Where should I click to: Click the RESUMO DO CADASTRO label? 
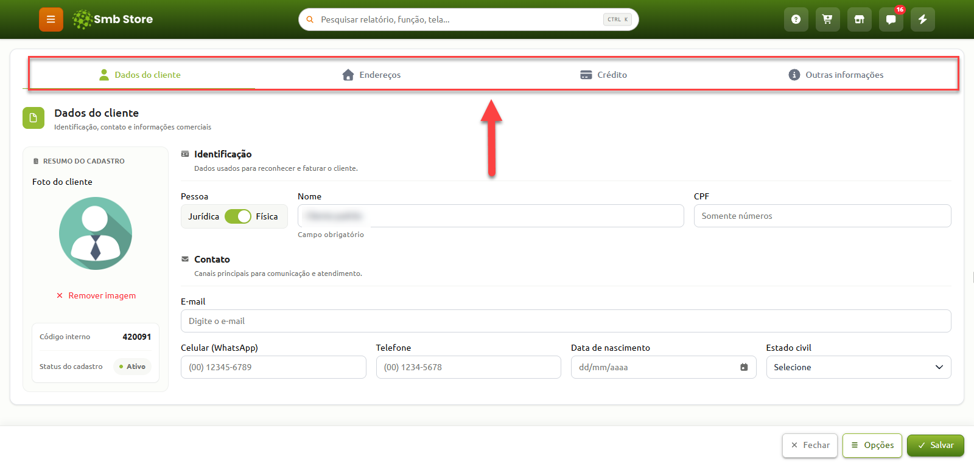84,161
